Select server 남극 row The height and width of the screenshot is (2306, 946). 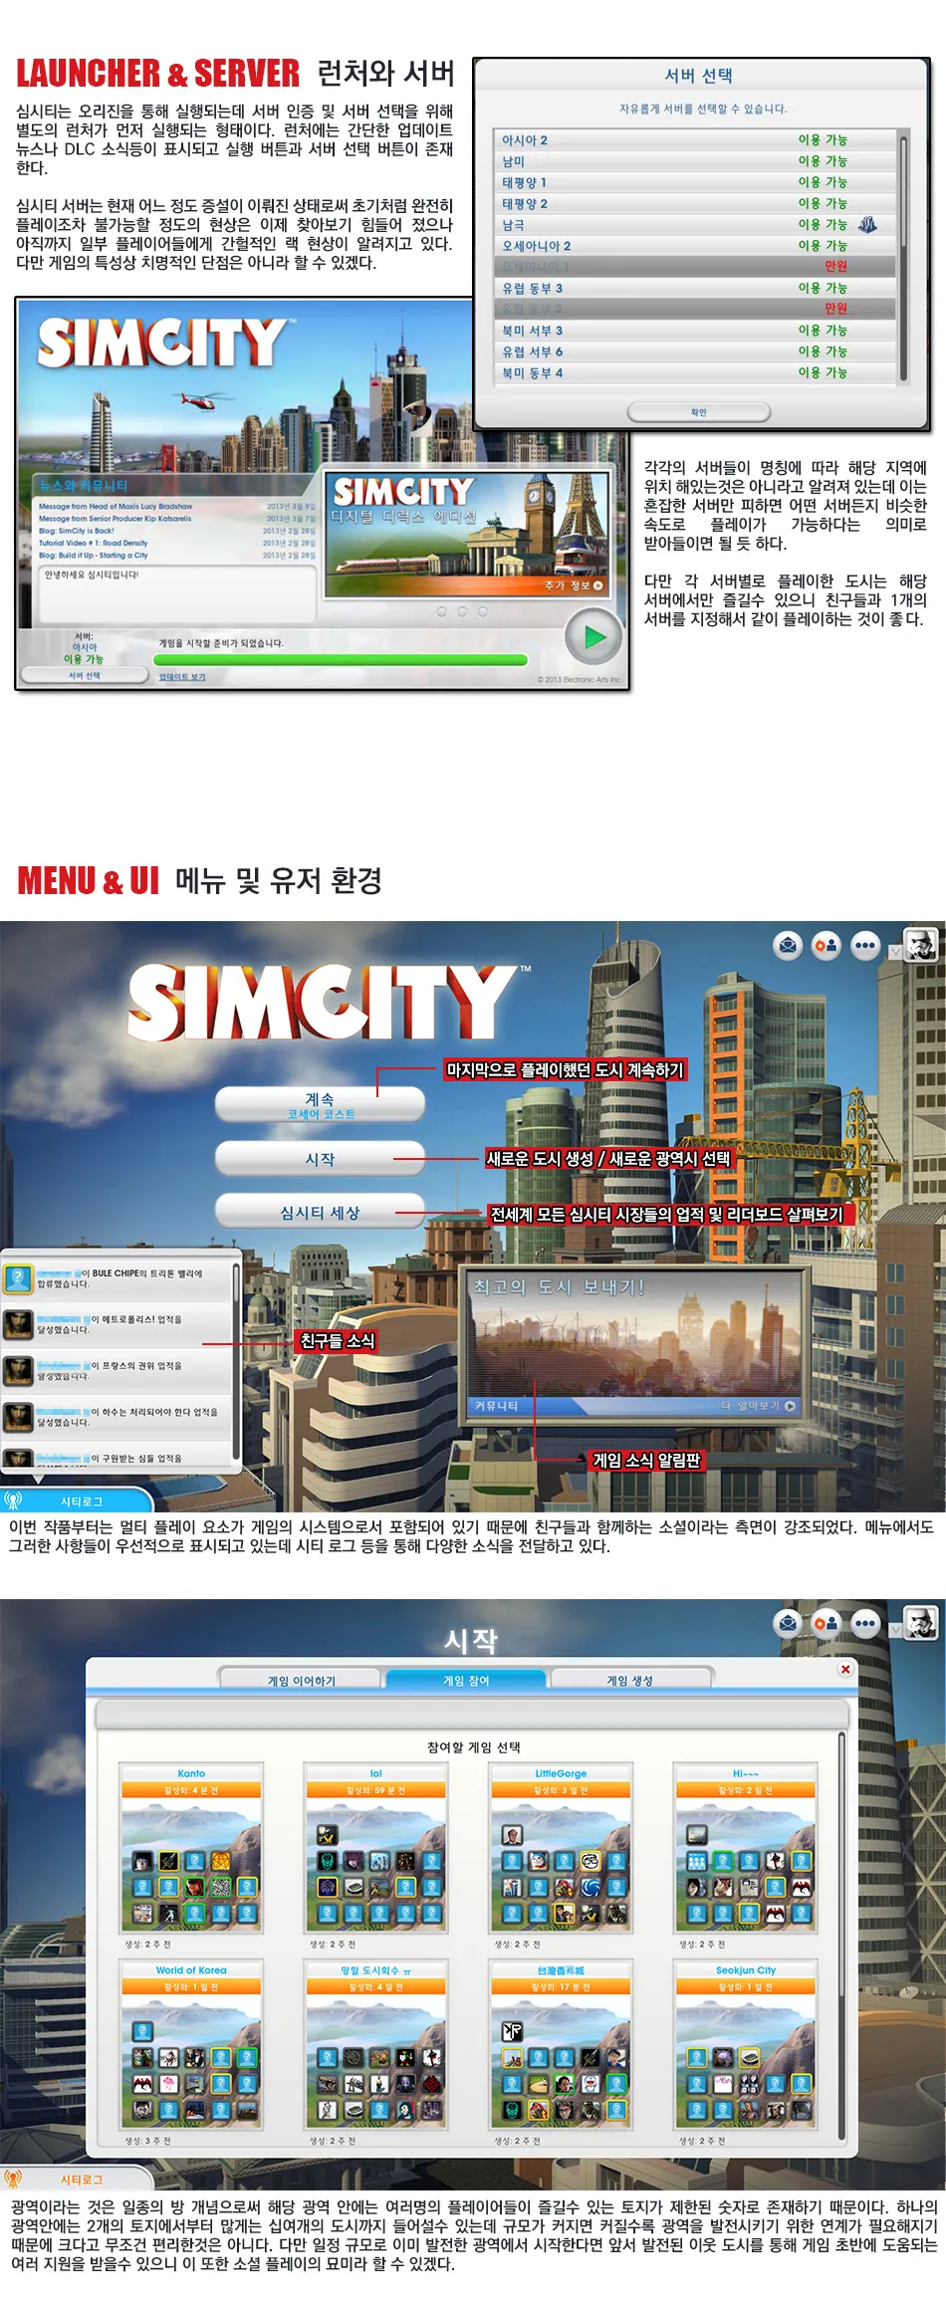pyautogui.click(x=694, y=225)
